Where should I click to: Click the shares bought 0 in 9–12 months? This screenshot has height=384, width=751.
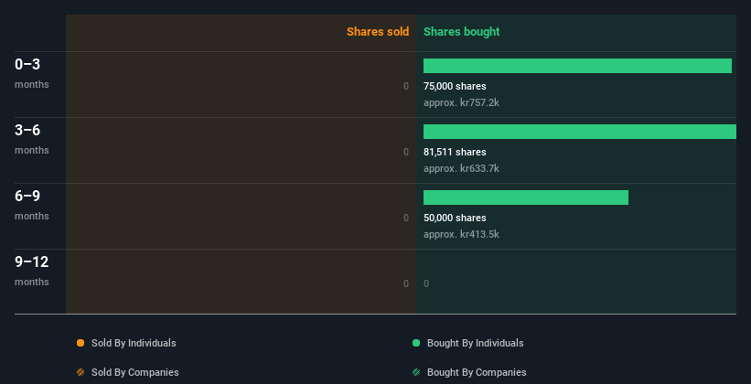(x=426, y=284)
